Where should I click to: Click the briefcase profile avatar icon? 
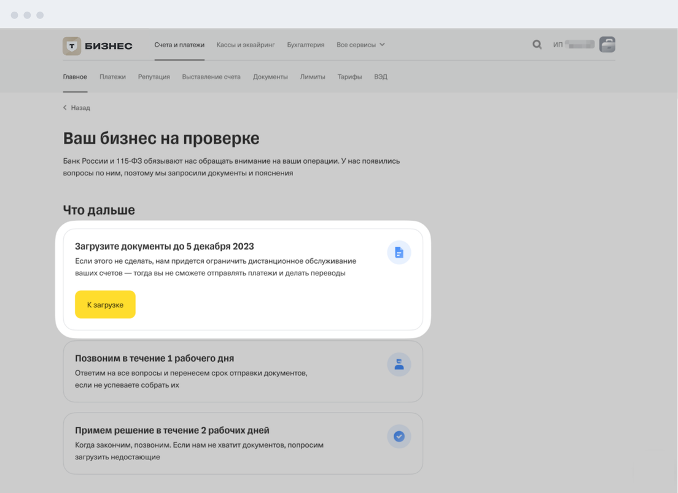607,45
